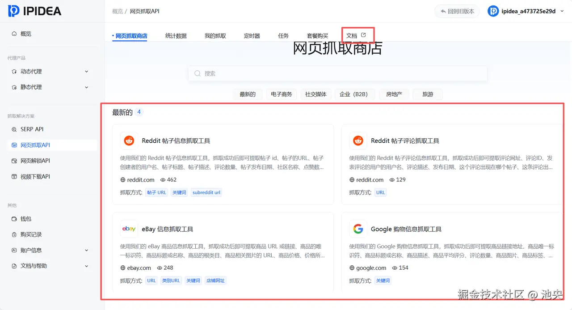Click the 概览 breadcrumb link

tap(118, 11)
